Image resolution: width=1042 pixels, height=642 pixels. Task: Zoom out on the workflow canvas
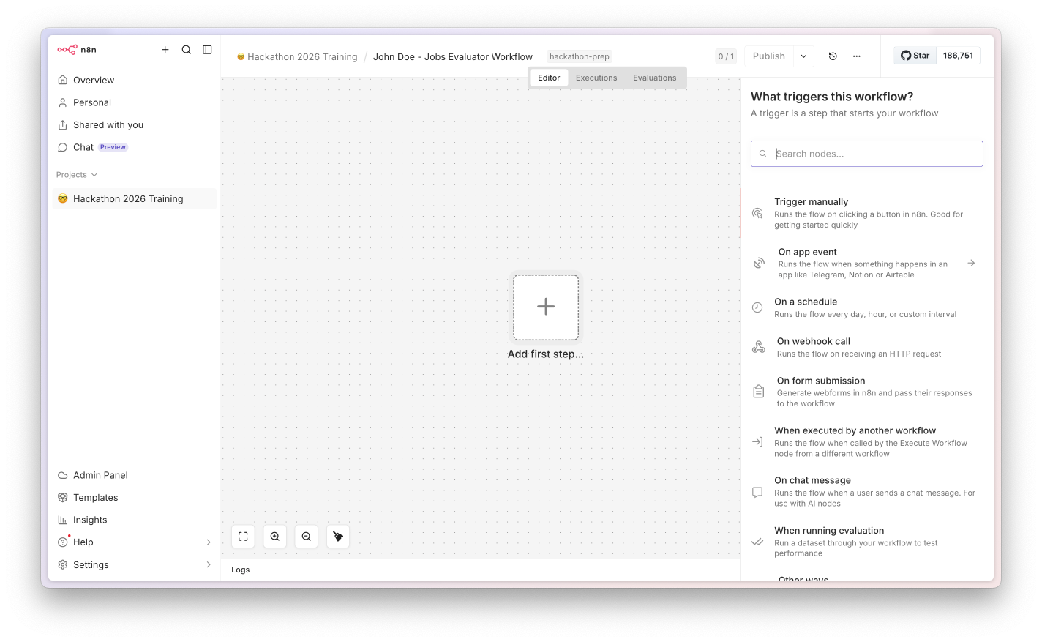(x=307, y=537)
